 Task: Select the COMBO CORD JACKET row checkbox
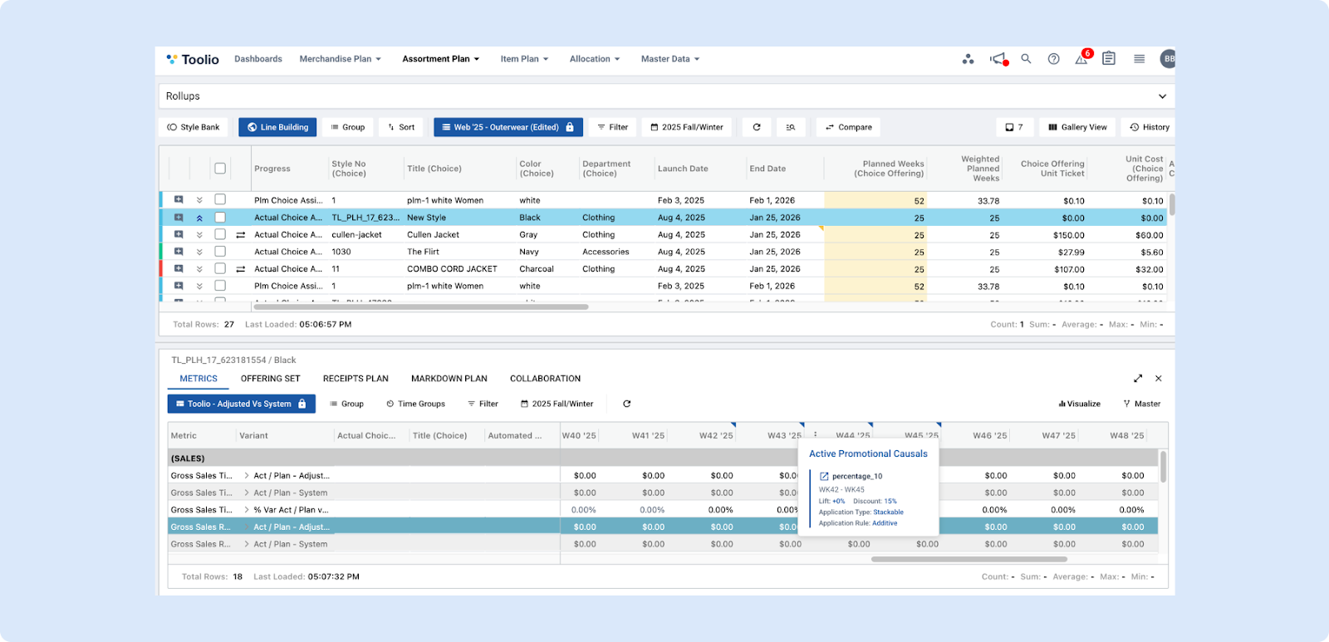click(x=220, y=269)
